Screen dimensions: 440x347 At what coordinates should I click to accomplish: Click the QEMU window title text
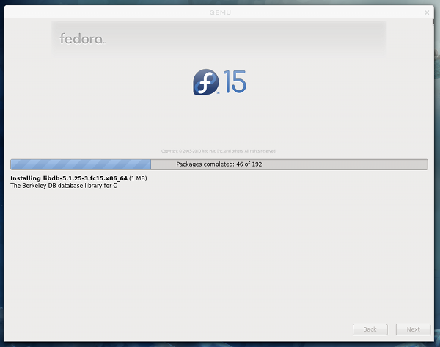click(220, 12)
